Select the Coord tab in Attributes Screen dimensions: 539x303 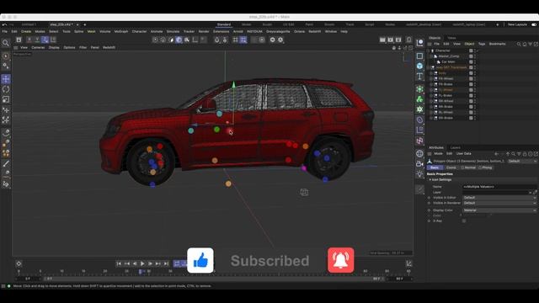coord(451,167)
